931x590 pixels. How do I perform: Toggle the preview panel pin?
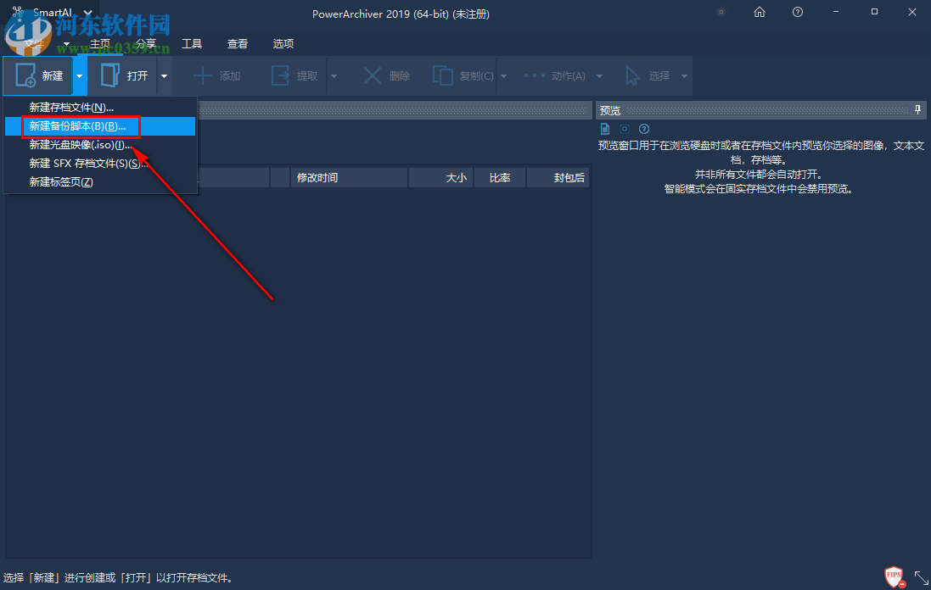917,109
